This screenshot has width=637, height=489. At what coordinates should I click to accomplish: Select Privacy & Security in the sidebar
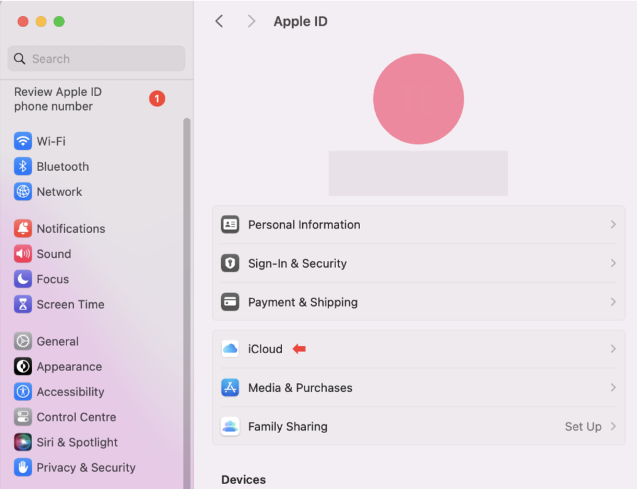pyautogui.click(x=86, y=467)
